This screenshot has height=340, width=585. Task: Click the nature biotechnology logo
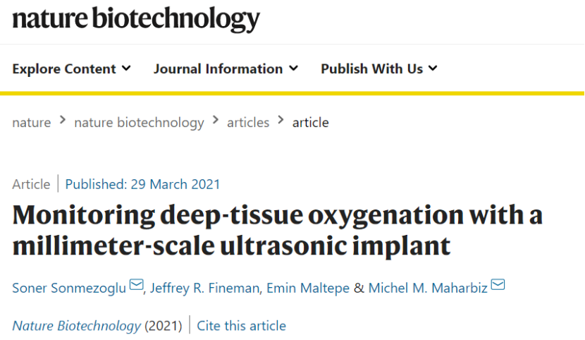[x=136, y=18]
